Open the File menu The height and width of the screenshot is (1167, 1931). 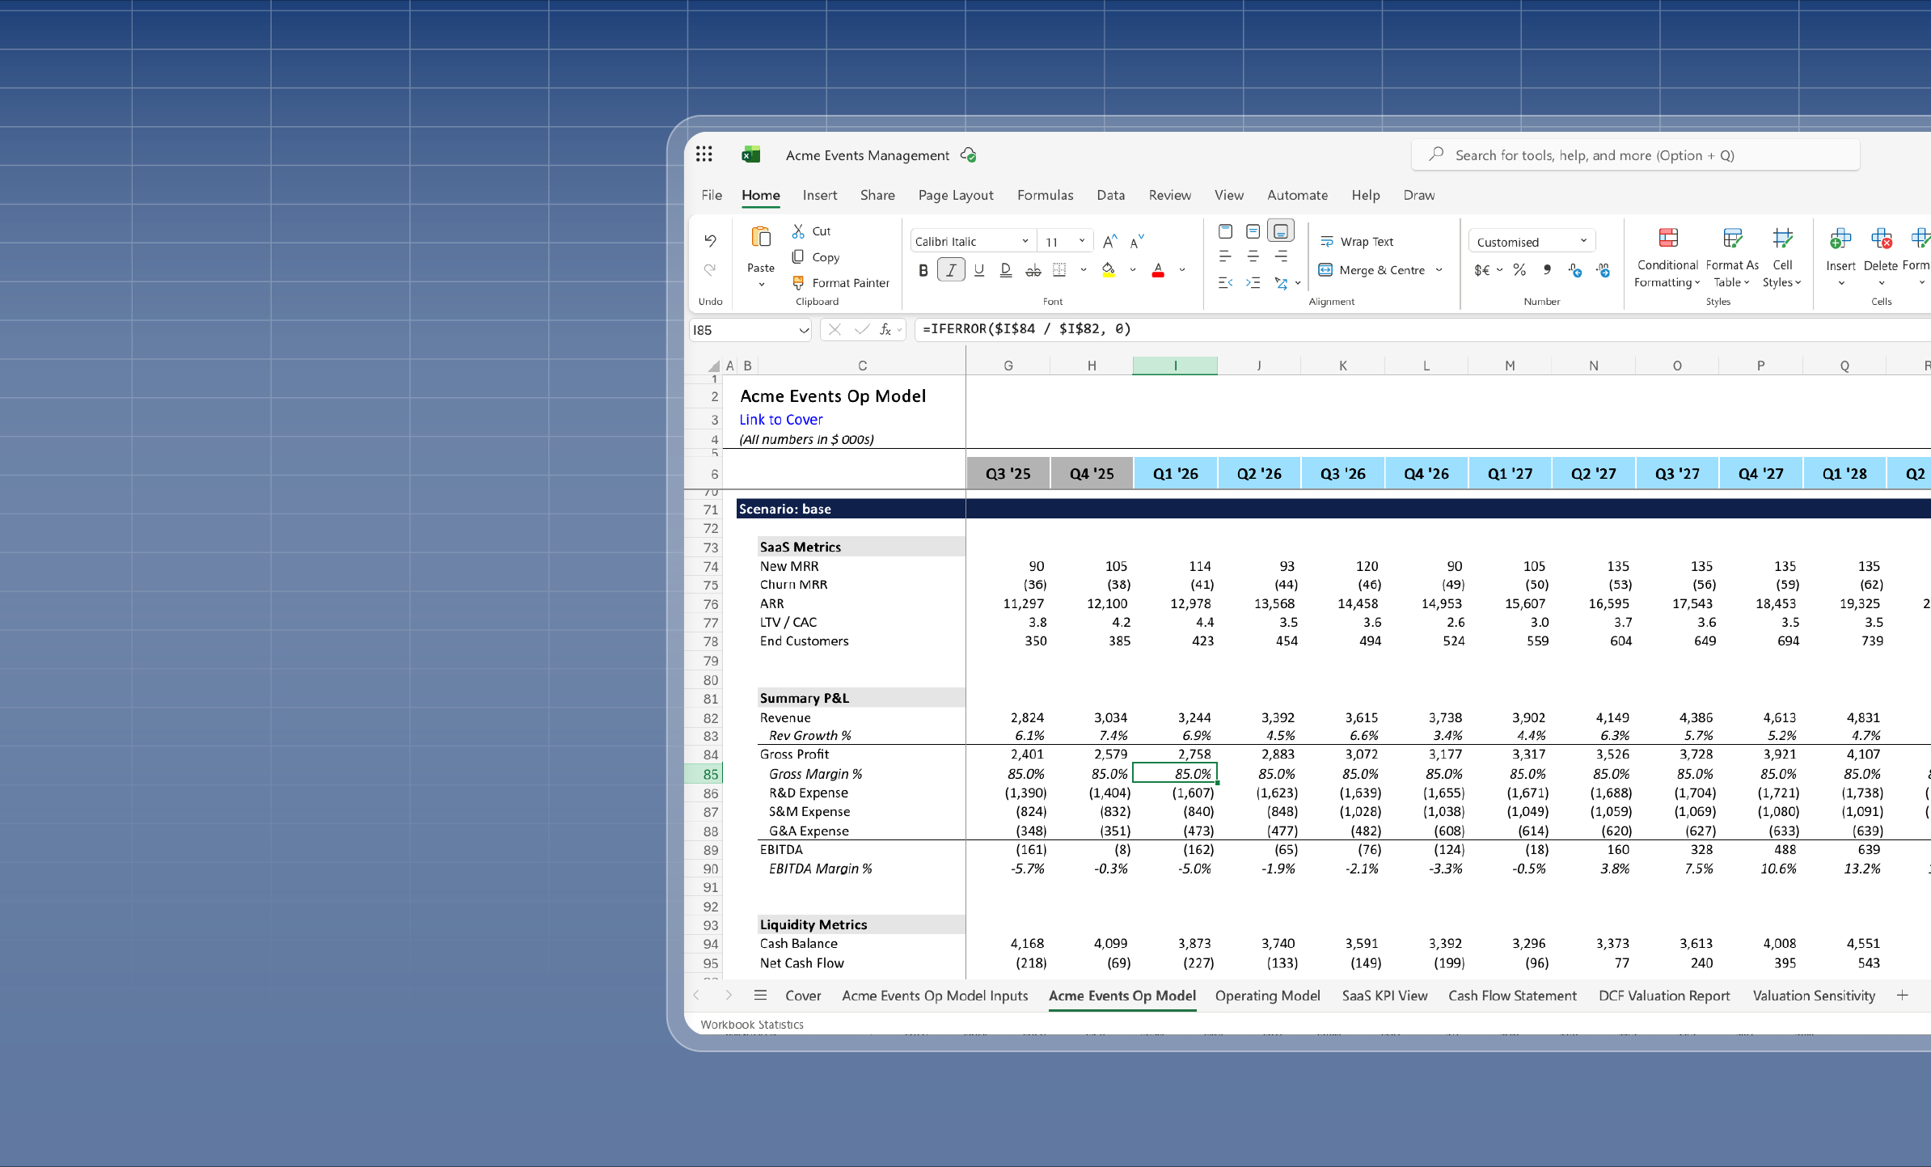712,195
